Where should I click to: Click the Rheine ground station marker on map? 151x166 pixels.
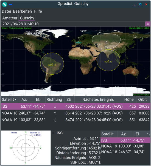click(79, 41)
